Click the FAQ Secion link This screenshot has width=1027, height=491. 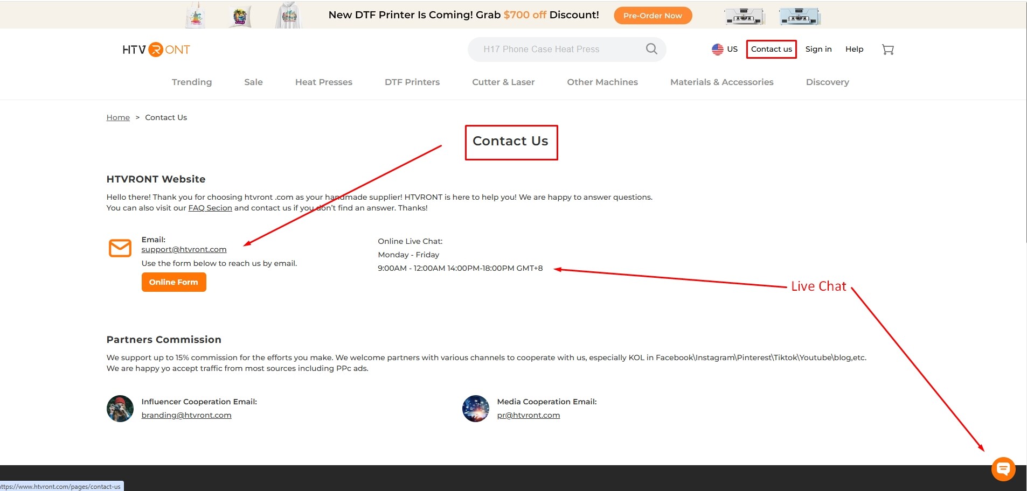(x=210, y=208)
